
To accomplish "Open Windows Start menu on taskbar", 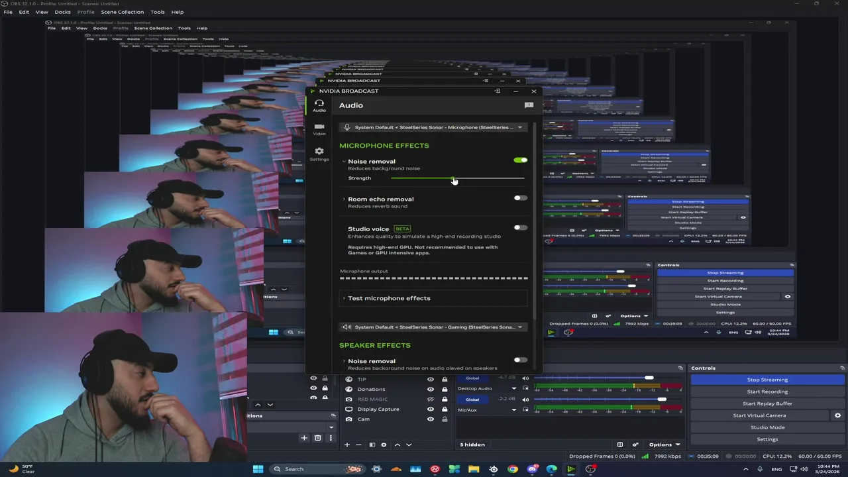I will (x=258, y=469).
